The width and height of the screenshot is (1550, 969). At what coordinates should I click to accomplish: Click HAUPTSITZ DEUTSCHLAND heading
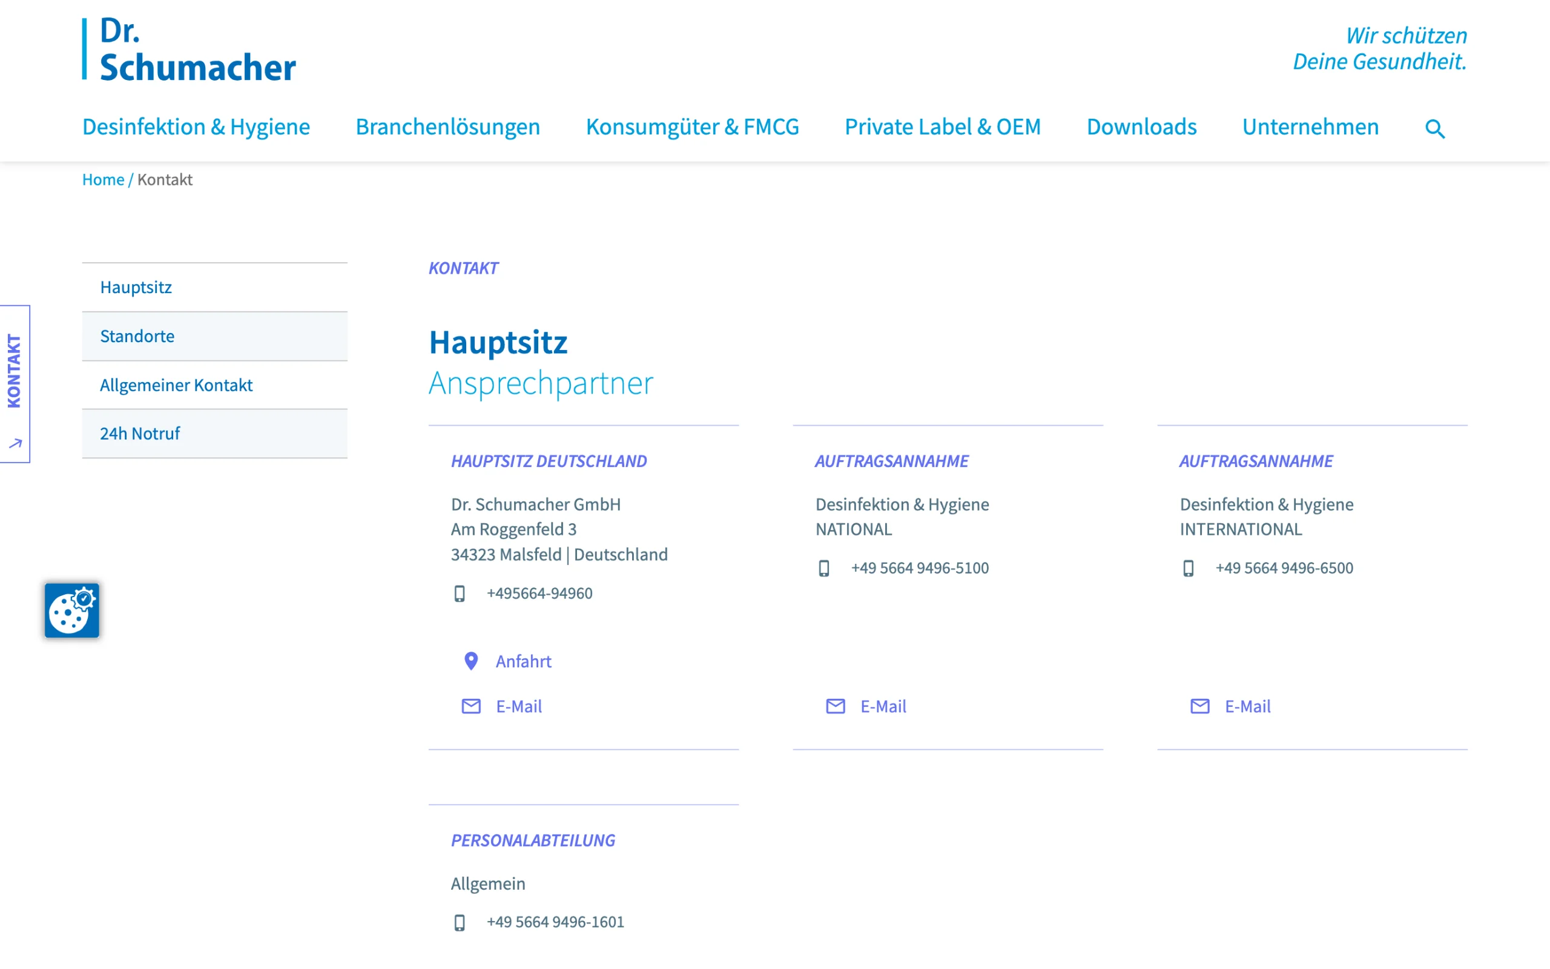(x=549, y=461)
